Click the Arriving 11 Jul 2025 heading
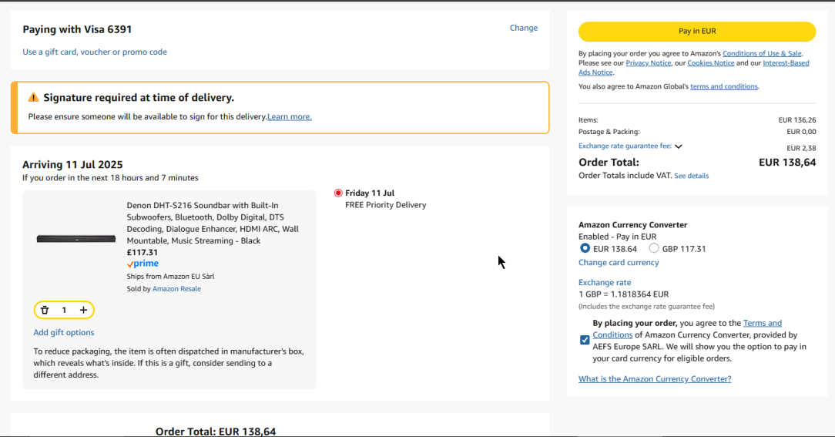Screen dimensions: 835x437 click(72, 165)
